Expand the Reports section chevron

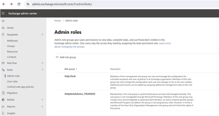pos(42,107)
